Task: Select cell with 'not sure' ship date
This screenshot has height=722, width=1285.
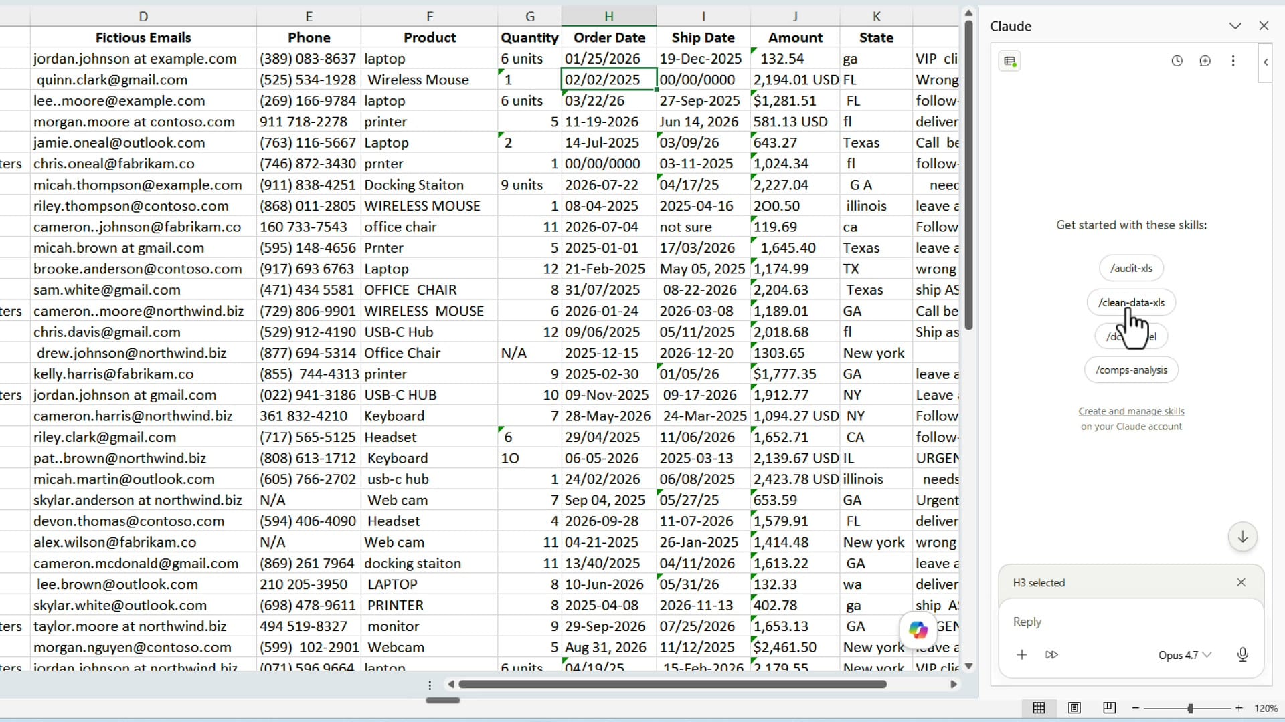Action: (703, 227)
